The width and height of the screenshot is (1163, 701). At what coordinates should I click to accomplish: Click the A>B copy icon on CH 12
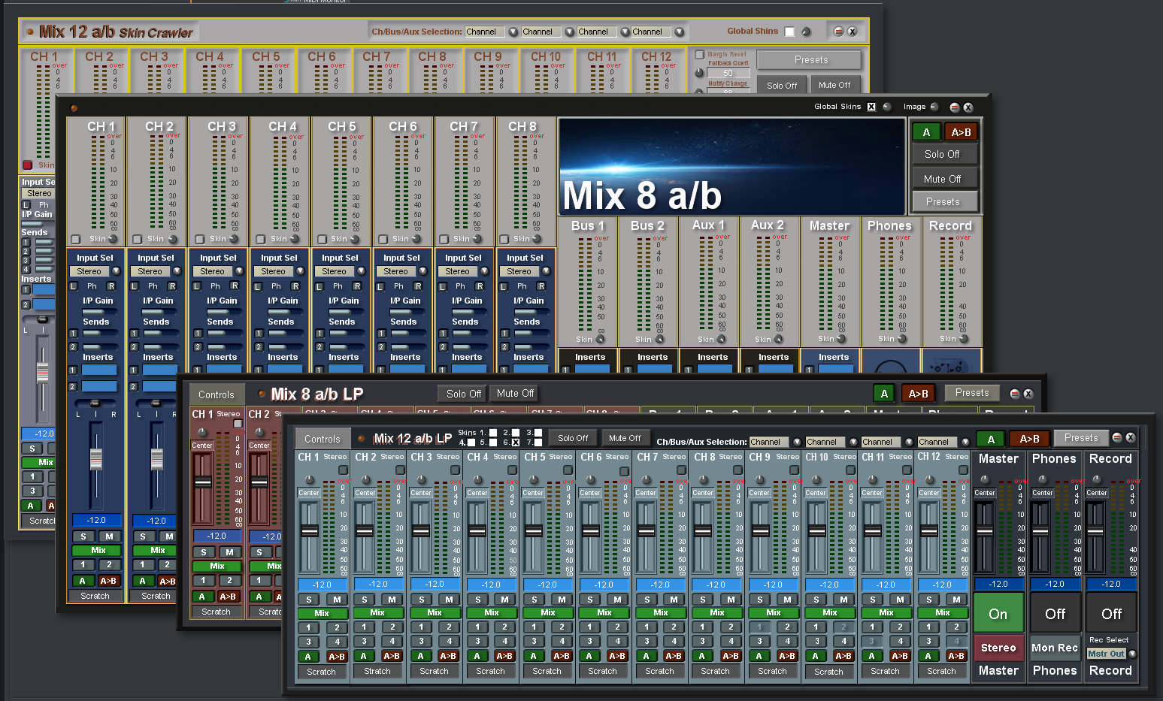[x=956, y=655]
